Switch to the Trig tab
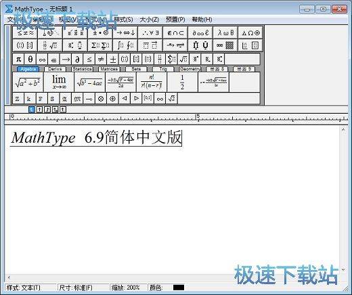The image size is (352, 295). [163, 69]
